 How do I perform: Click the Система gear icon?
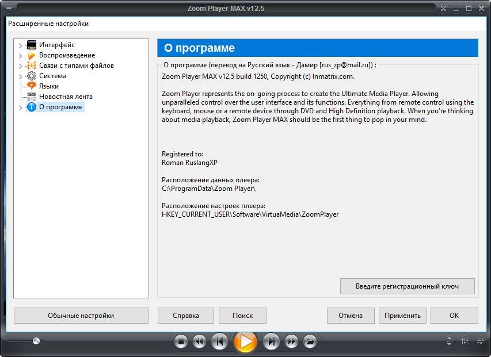pos(32,76)
